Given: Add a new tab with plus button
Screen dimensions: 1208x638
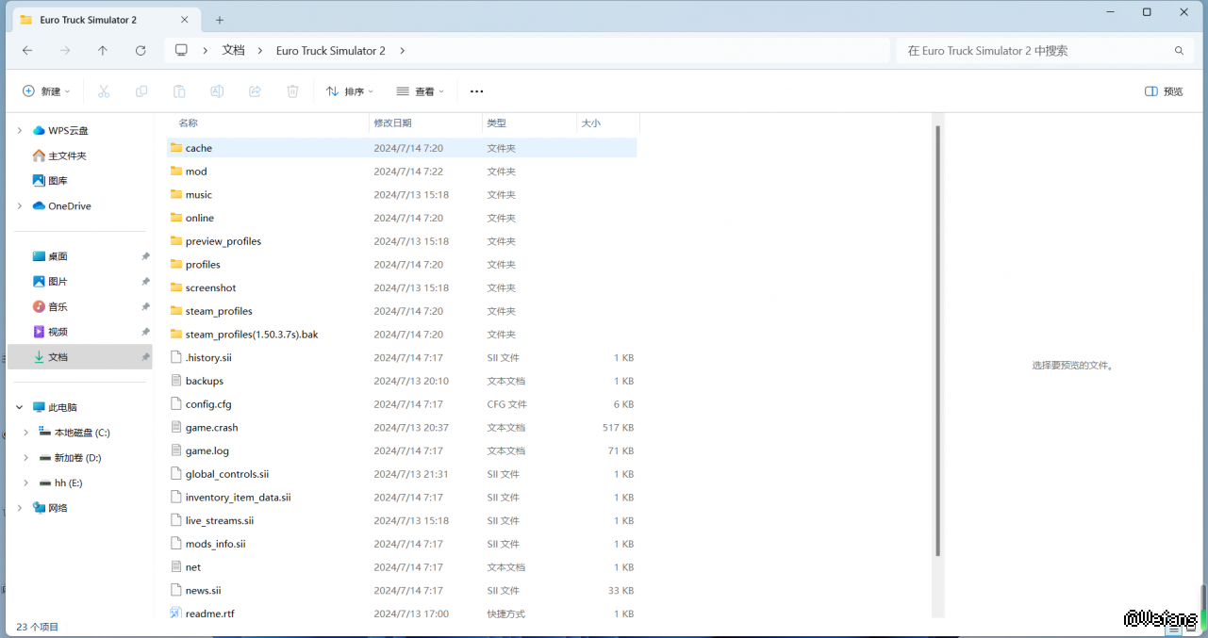Looking at the screenshot, I should (220, 20).
